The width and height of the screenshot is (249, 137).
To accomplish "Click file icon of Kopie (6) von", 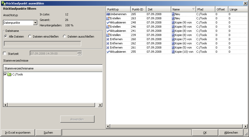I will pyautogui.click(x=173, y=43).
